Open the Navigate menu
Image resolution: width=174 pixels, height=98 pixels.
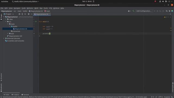point(17,8)
